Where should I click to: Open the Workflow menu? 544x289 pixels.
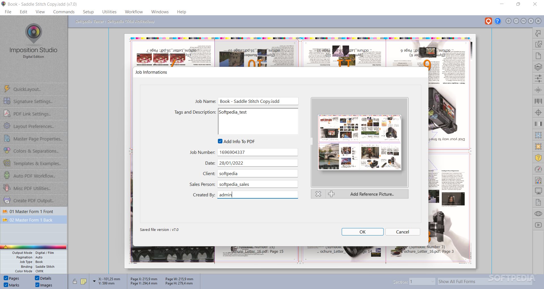[x=134, y=12]
